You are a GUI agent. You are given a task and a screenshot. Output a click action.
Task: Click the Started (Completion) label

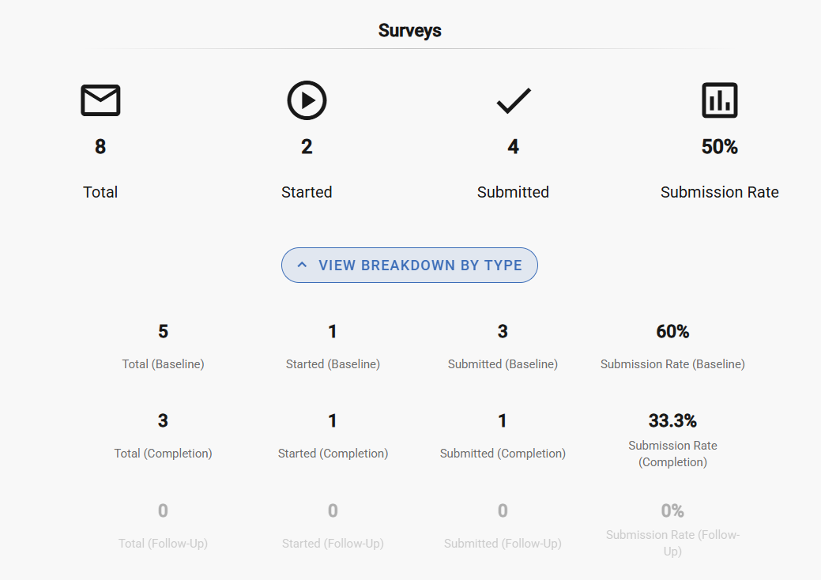point(333,454)
